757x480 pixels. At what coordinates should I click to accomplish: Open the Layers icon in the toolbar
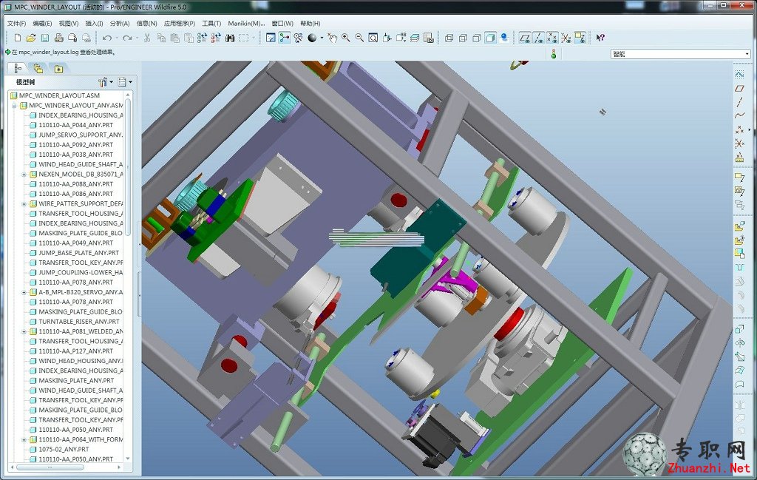415,38
